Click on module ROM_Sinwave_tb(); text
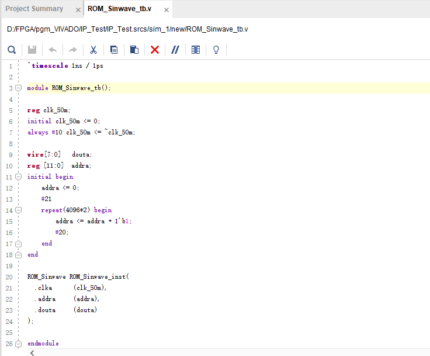The height and width of the screenshot is (356, 430). coord(69,88)
